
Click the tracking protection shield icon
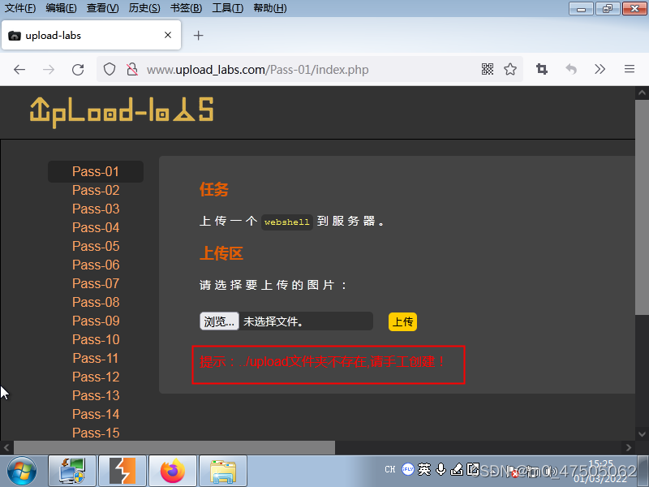click(109, 70)
